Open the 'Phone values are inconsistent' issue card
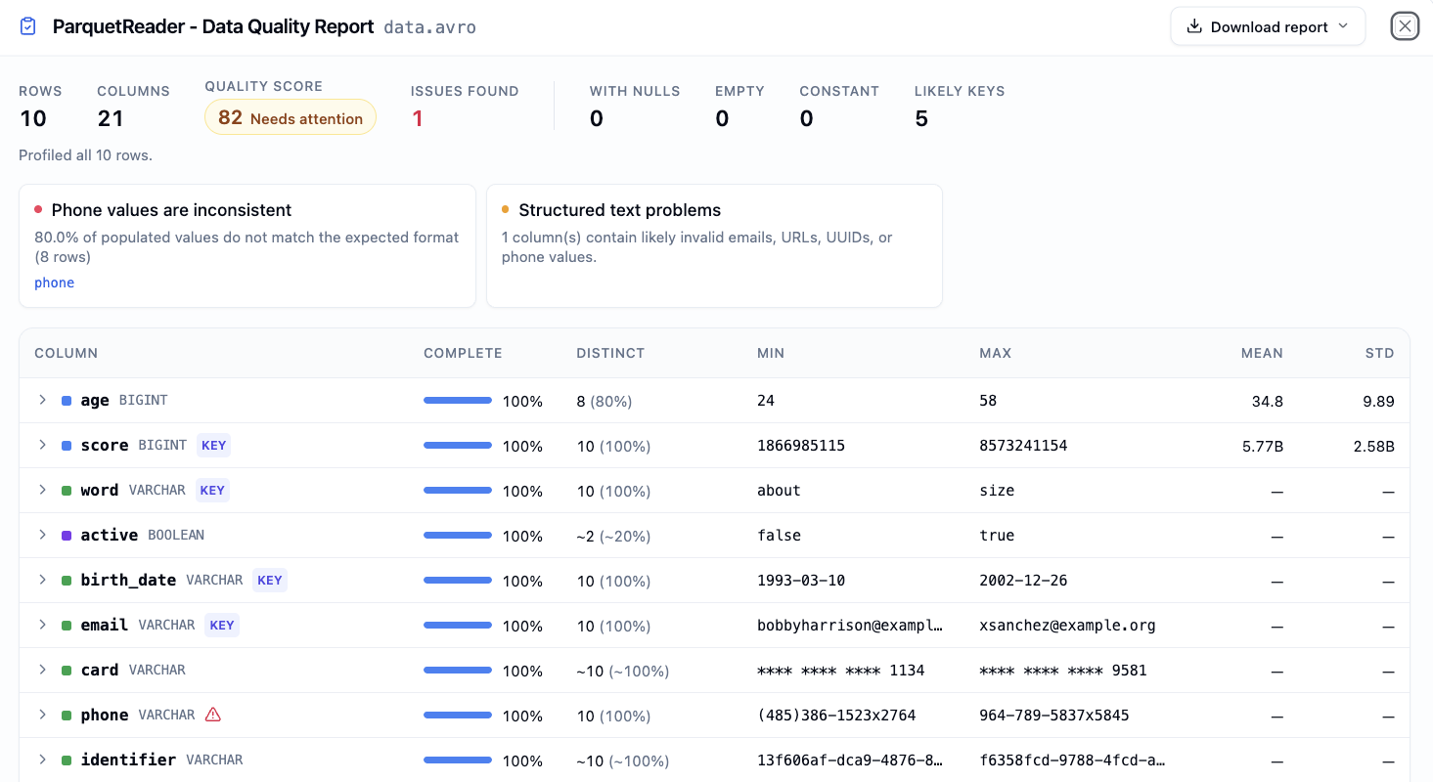 (247, 246)
